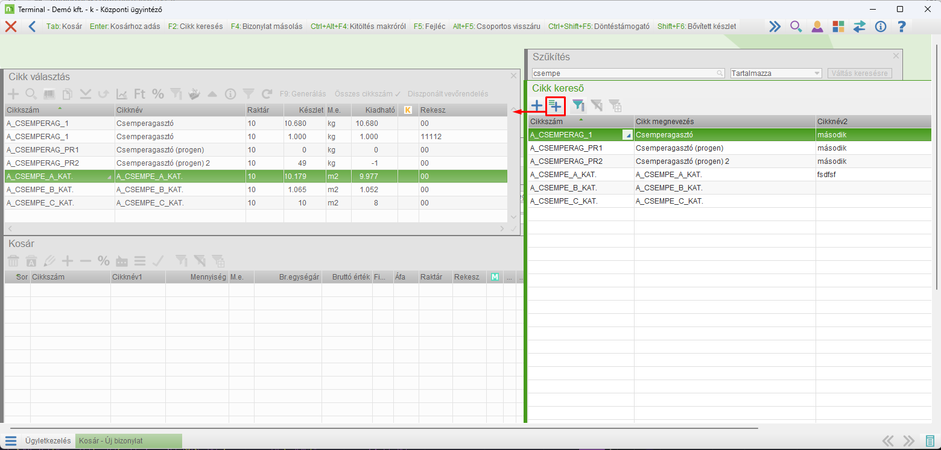Click the filter-with-plus icon in Cikk kereső
The image size is (941, 450).
tap(615, 106)
